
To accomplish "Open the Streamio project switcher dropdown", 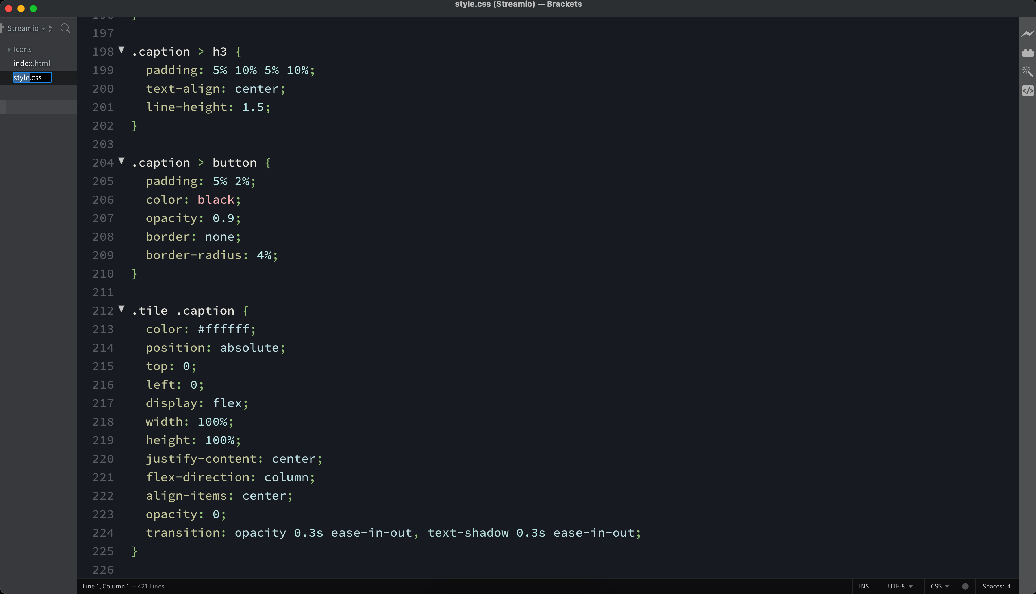I will [x=43, y=28].
